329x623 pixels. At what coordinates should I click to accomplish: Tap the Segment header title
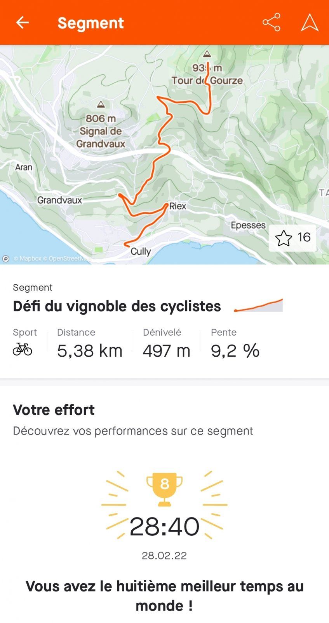click(91, 23)
